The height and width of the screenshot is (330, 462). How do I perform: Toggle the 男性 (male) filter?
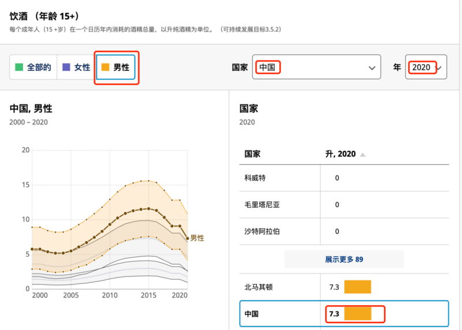pos(115,67)
